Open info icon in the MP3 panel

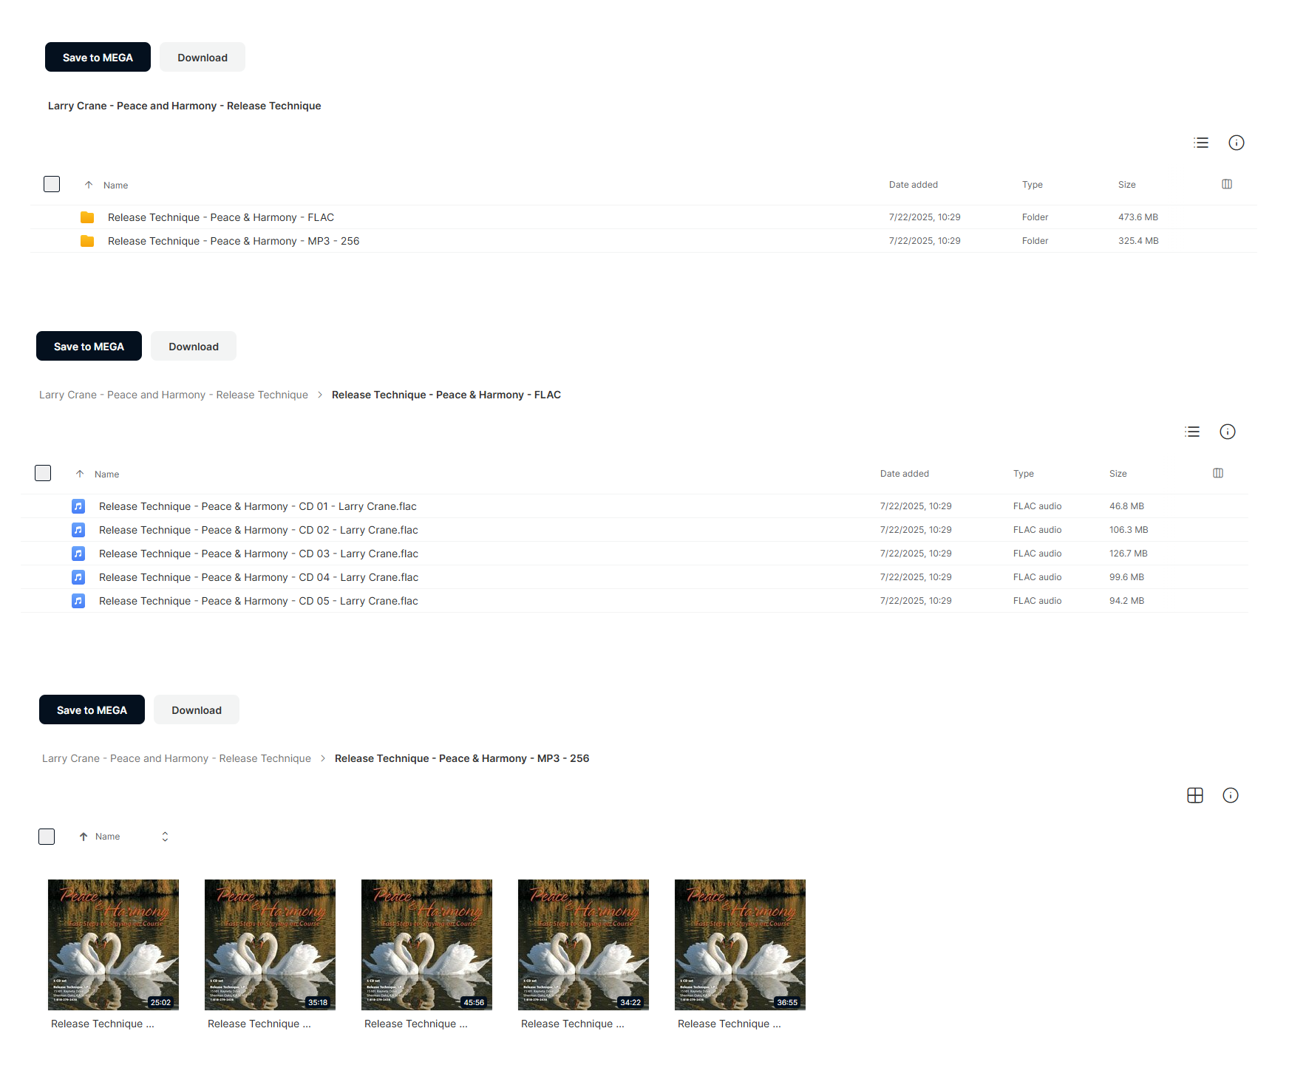(1231, 795)
